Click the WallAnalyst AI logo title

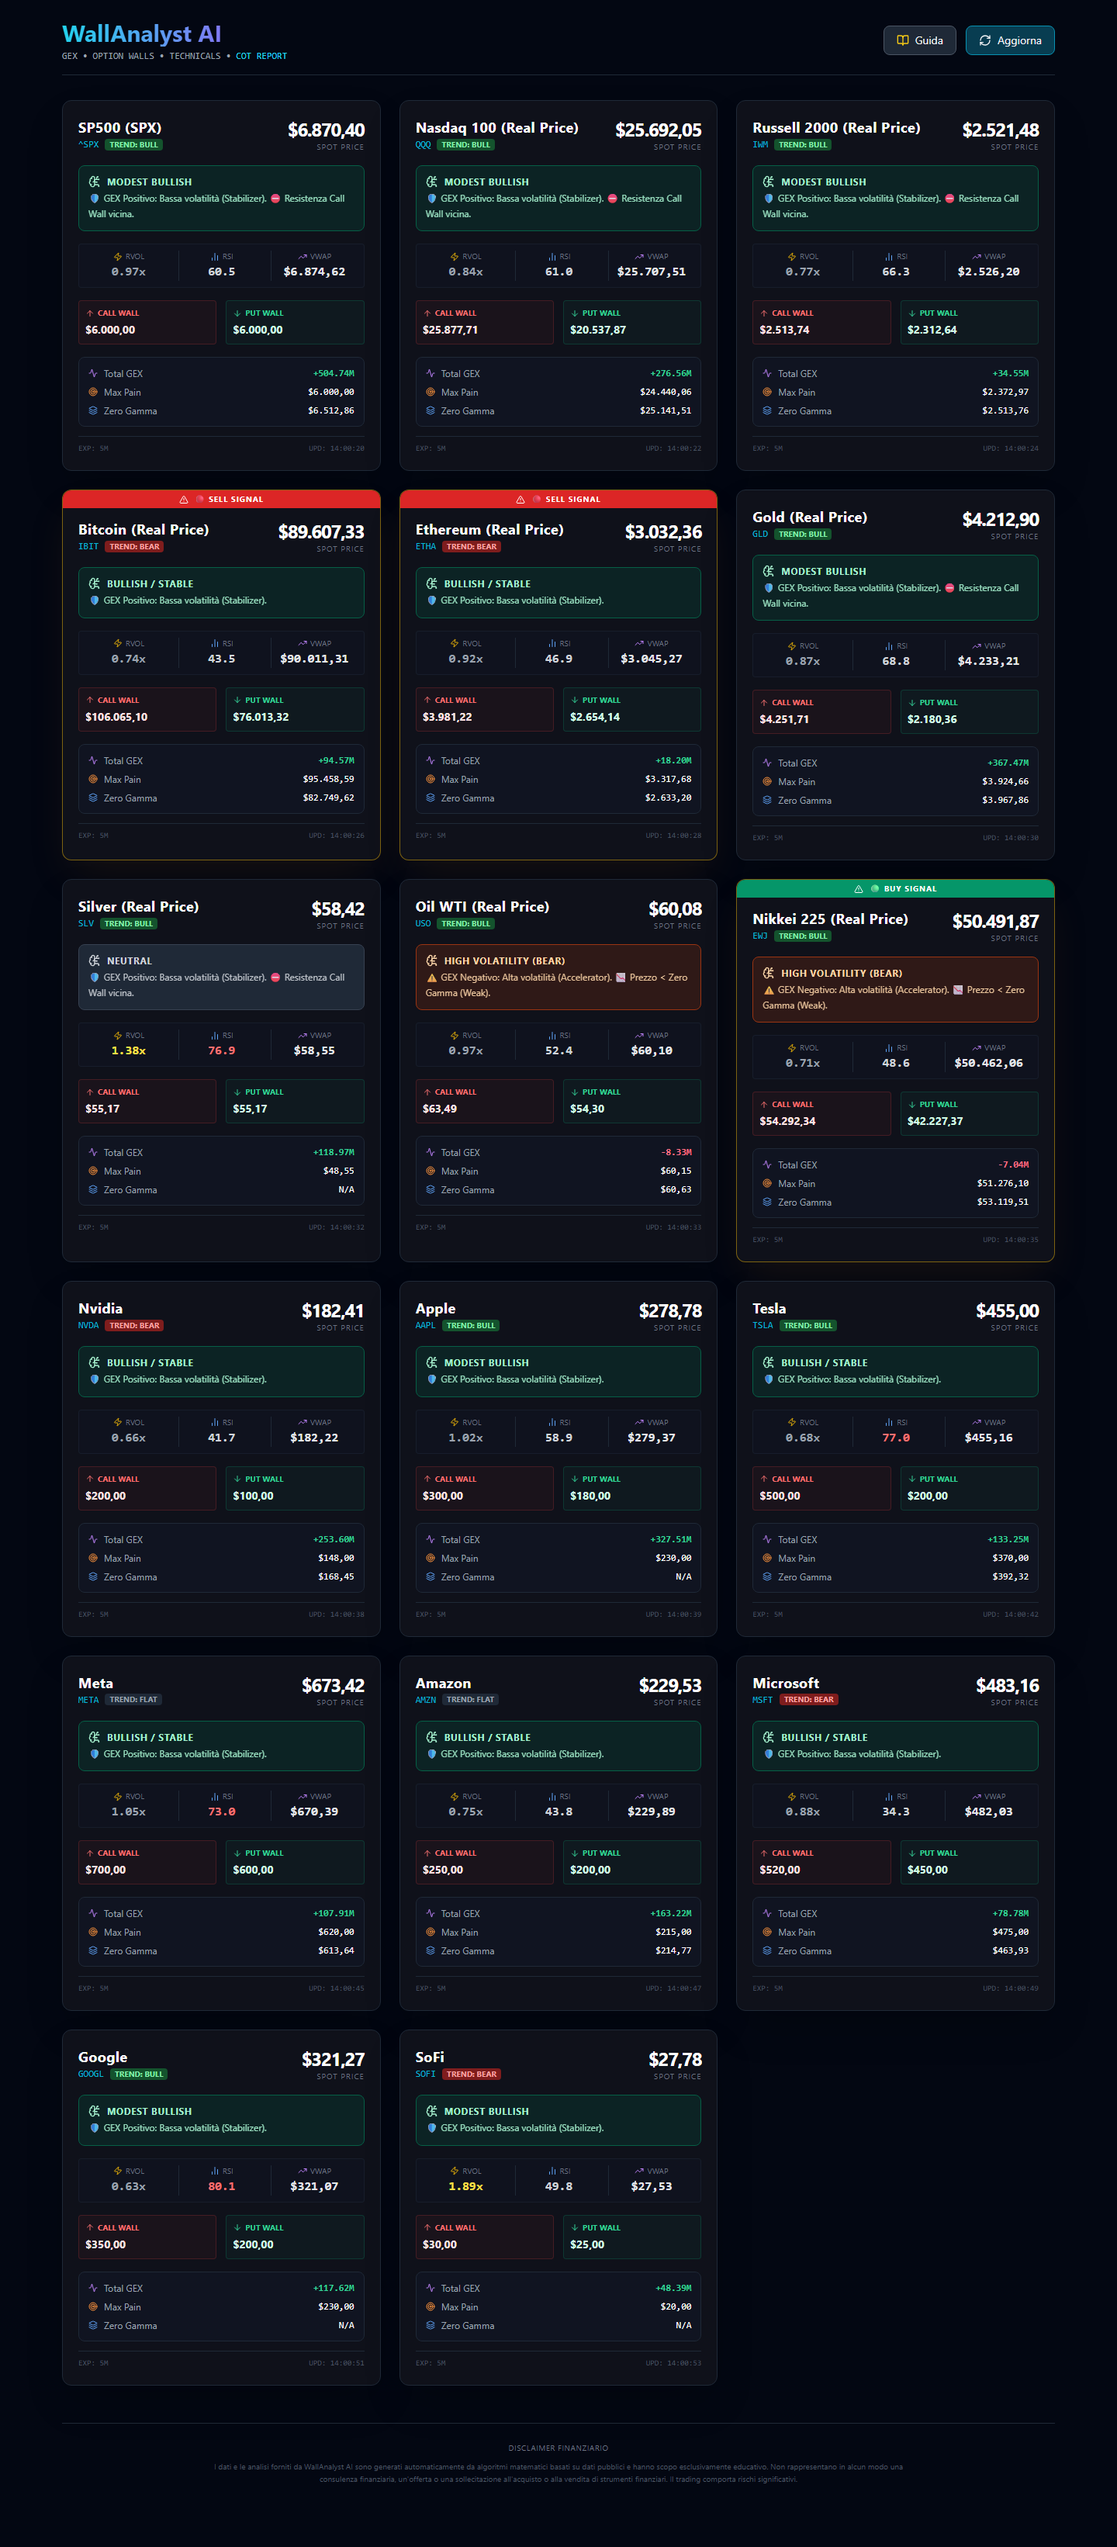point(141,35)
